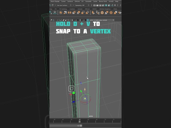Click the gamma 1.00 field
Viewport: 171px width, 128px height.
click(x=84, y=20)
